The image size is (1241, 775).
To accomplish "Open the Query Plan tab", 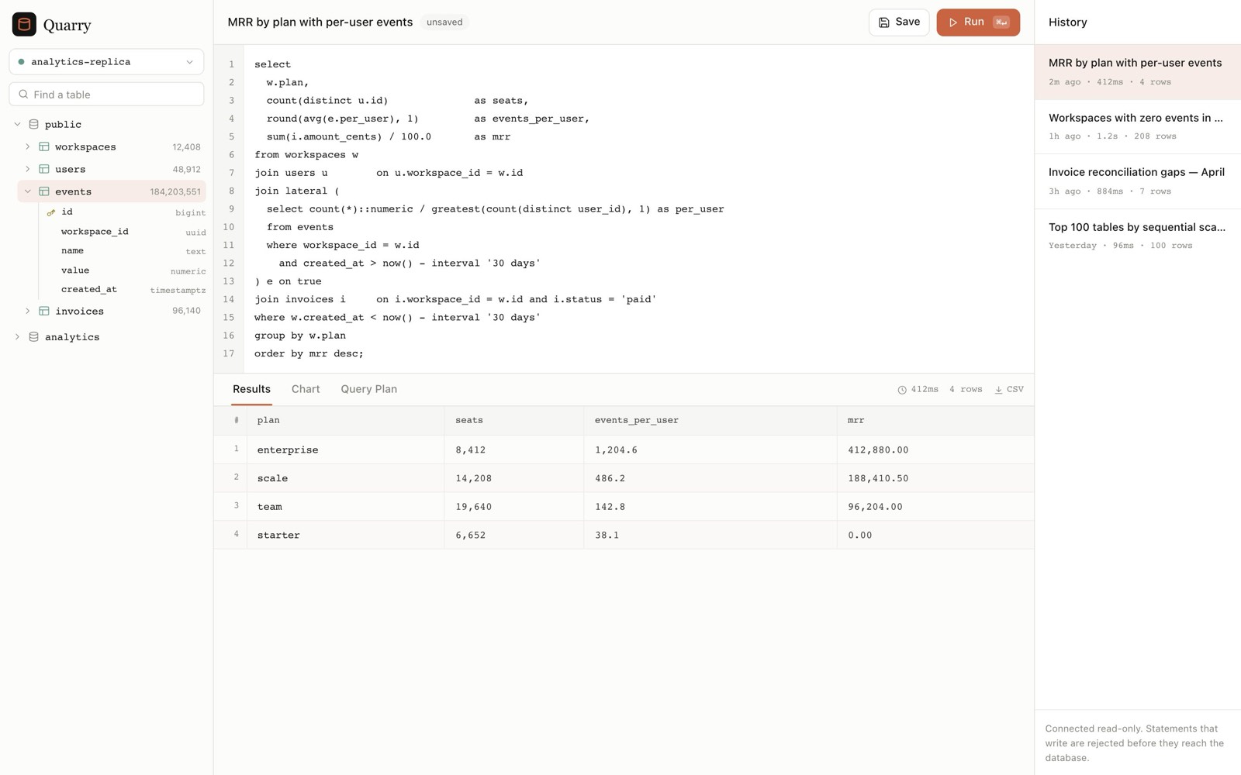I will [368, 389].
